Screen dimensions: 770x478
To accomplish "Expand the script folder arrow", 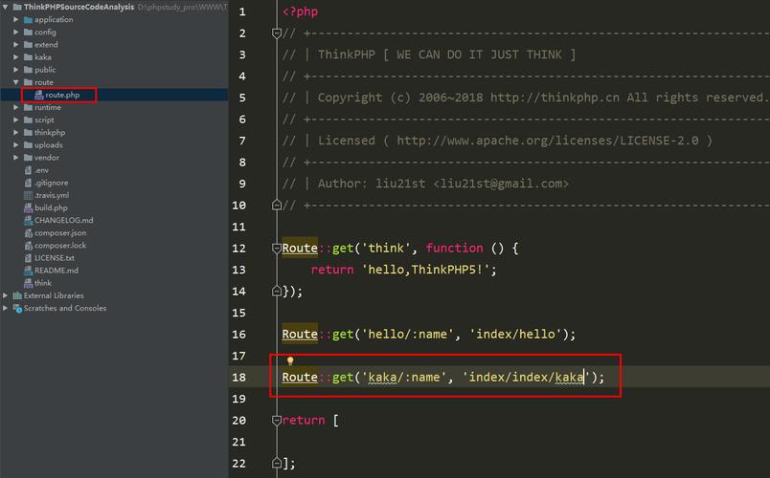I will click(16, 119).
